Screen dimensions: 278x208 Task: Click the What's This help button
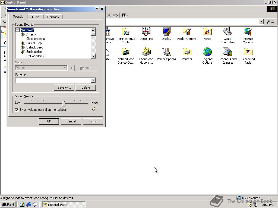[97, 9]
